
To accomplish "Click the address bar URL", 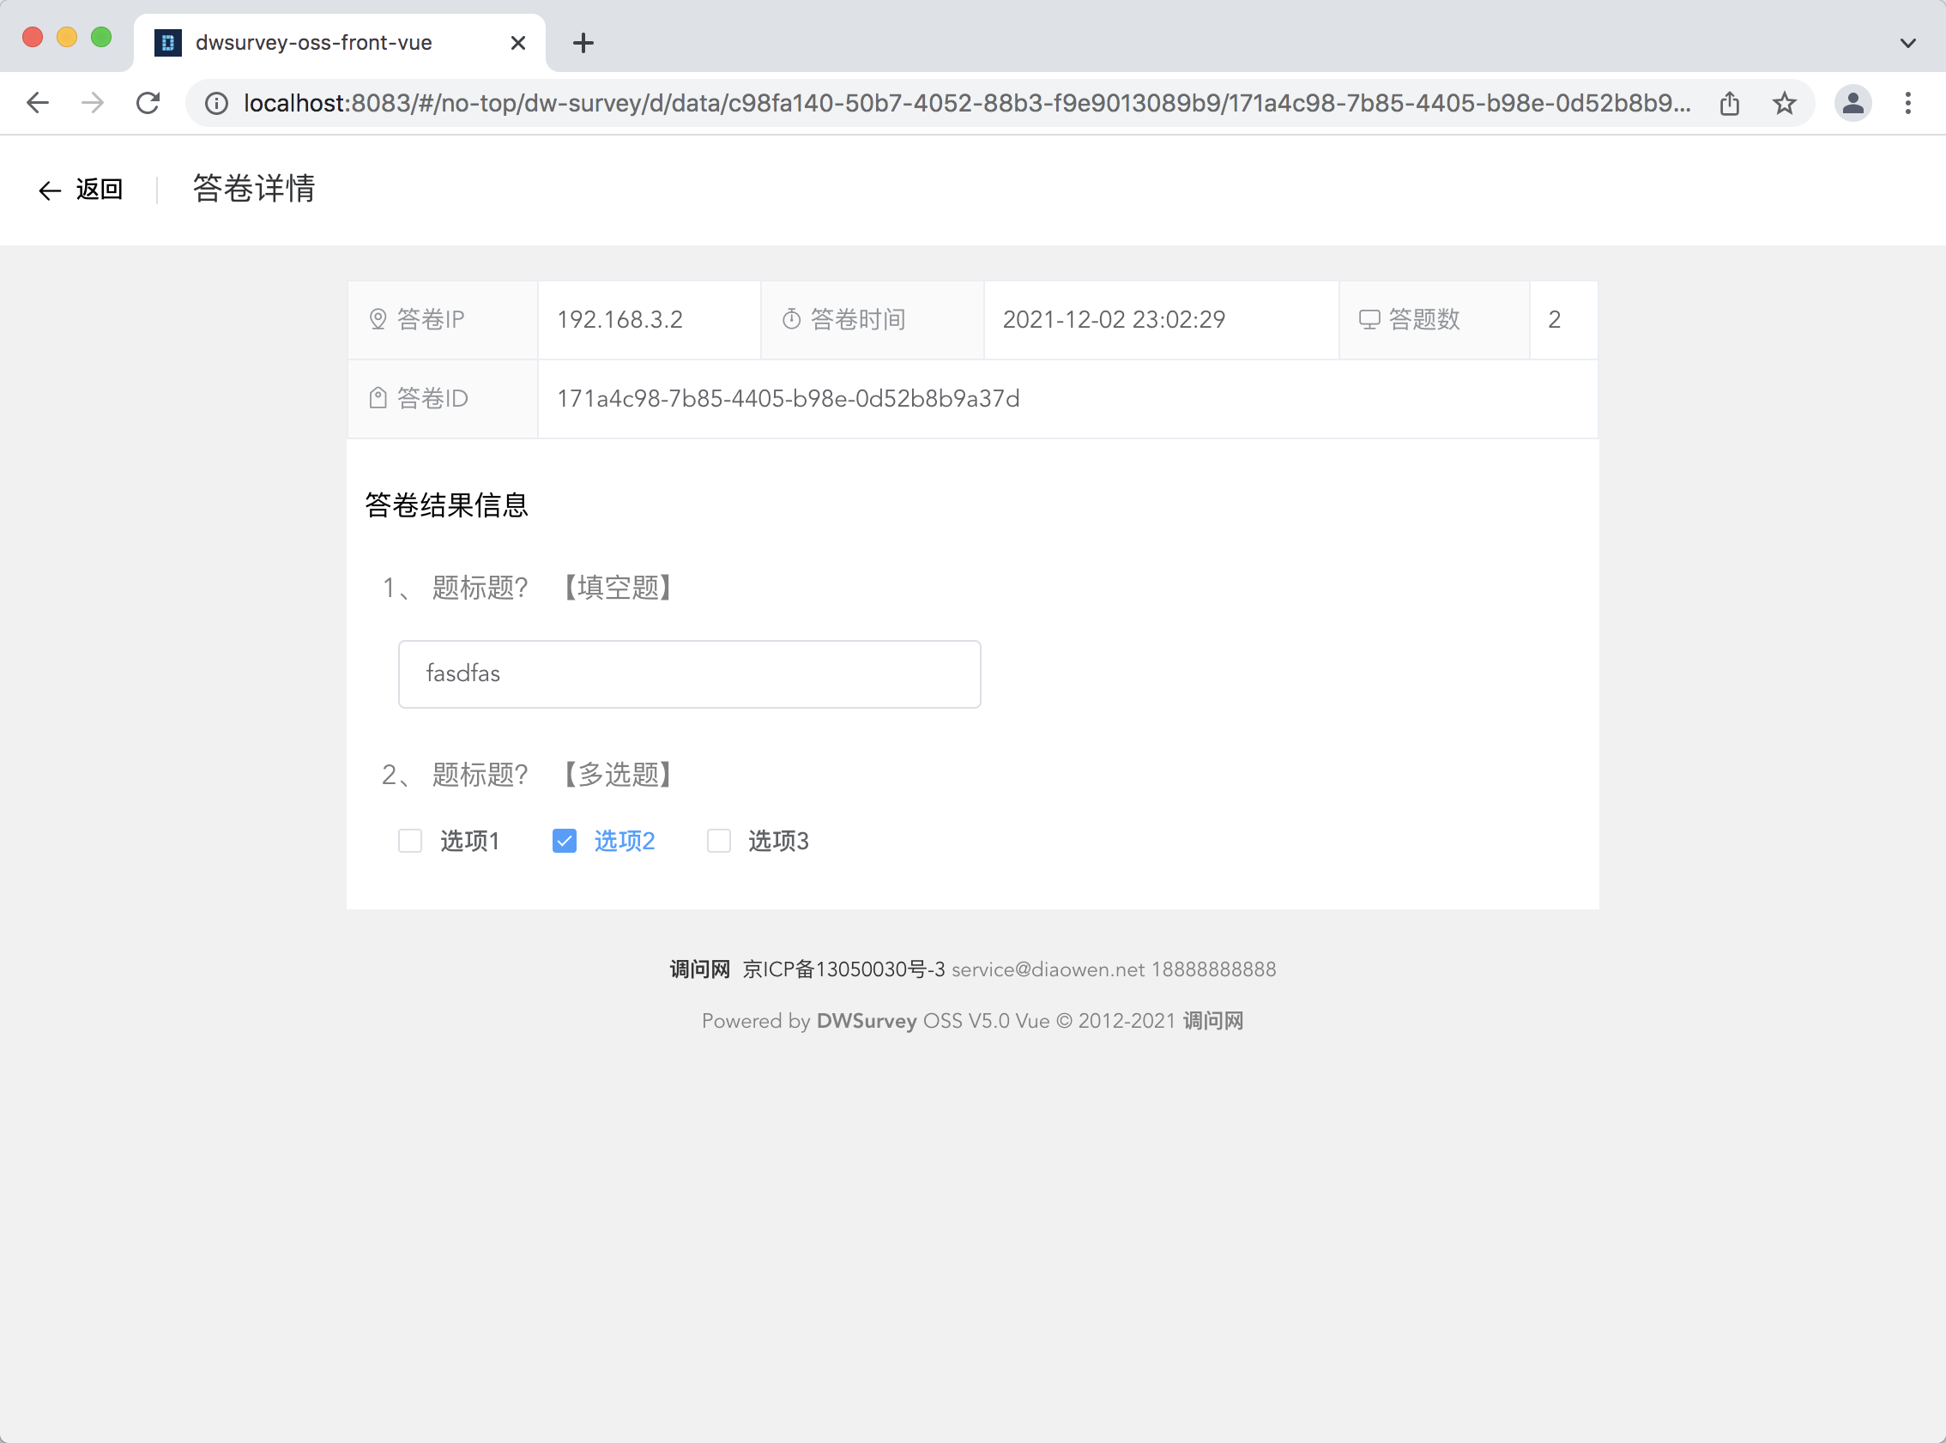I will 961,103.
